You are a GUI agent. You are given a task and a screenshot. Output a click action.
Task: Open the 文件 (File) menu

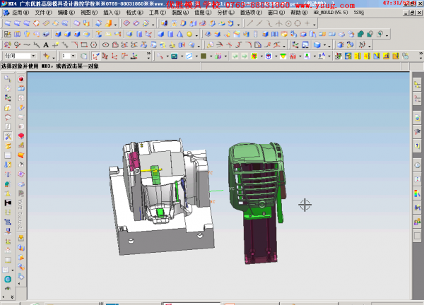(x=43, y=13)
